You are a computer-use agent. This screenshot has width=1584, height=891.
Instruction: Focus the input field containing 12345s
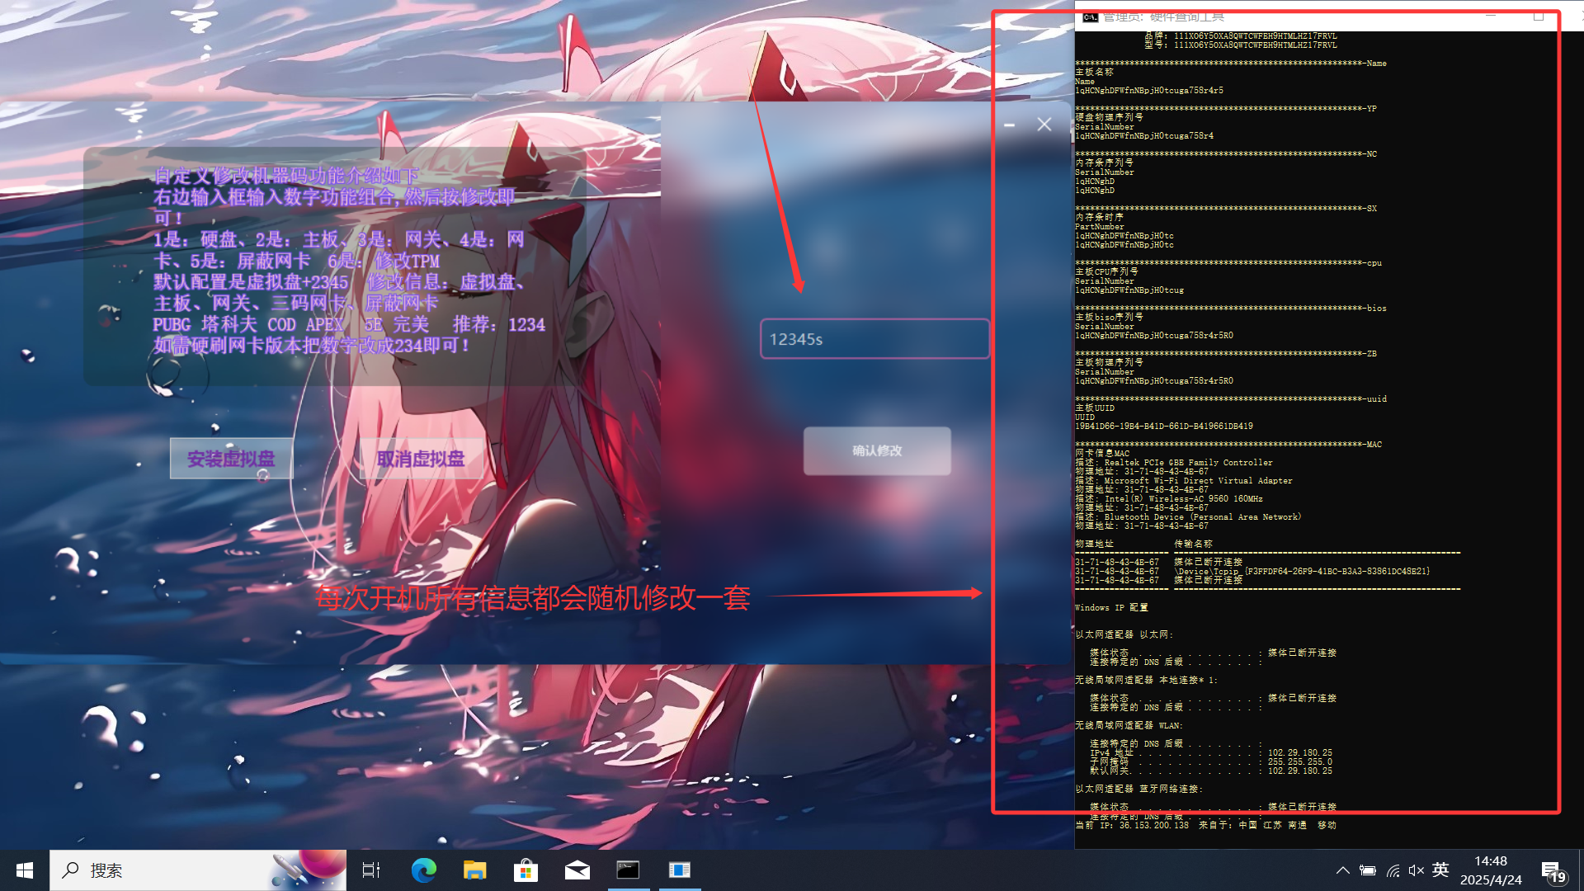coord(874,339)
